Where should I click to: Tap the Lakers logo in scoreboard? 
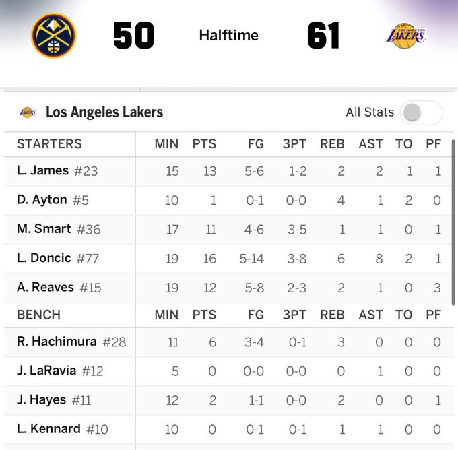[x=405, y=34]
